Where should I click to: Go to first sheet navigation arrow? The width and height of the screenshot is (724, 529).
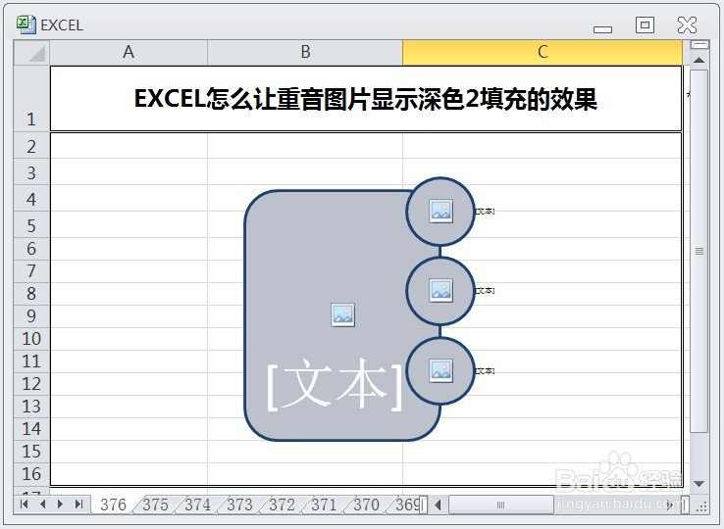click(x=24, y=505)
